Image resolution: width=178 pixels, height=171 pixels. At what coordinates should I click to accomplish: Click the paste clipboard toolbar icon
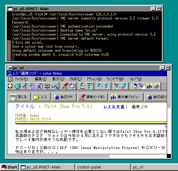point(40,86)
